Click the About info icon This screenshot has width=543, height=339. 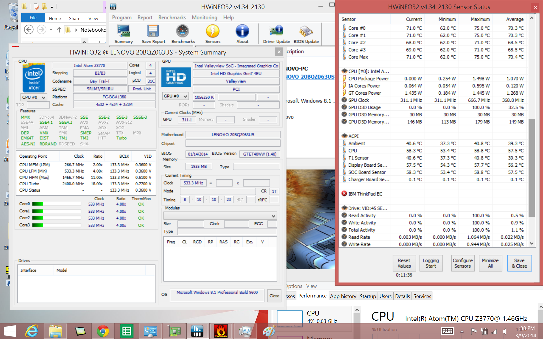242,34
